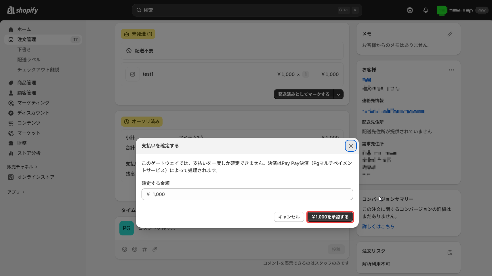The image size is (492, 276).
Task: Click the 確定する金額 amount field
Action: coord(247,194)
